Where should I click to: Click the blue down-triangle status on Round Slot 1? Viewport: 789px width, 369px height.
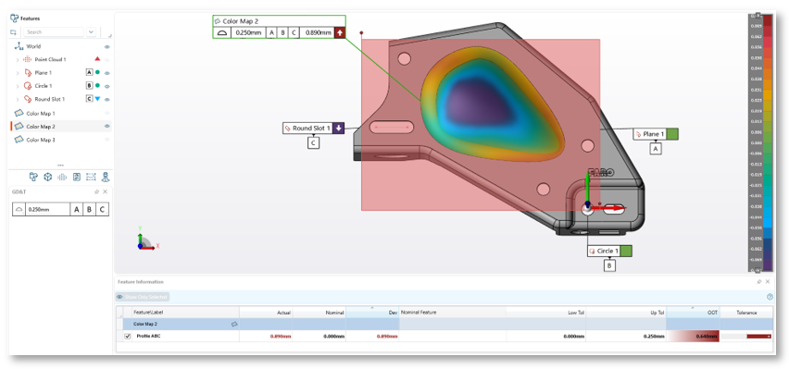(x=97, y=99)
